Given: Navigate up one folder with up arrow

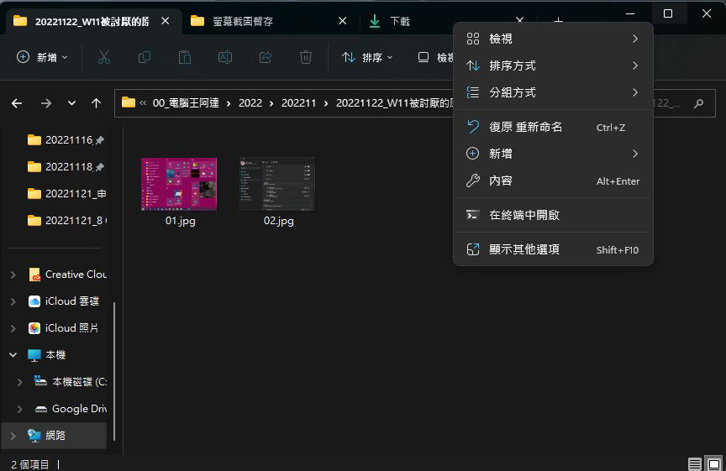Looking at the screenshot, I should (97, 103).
